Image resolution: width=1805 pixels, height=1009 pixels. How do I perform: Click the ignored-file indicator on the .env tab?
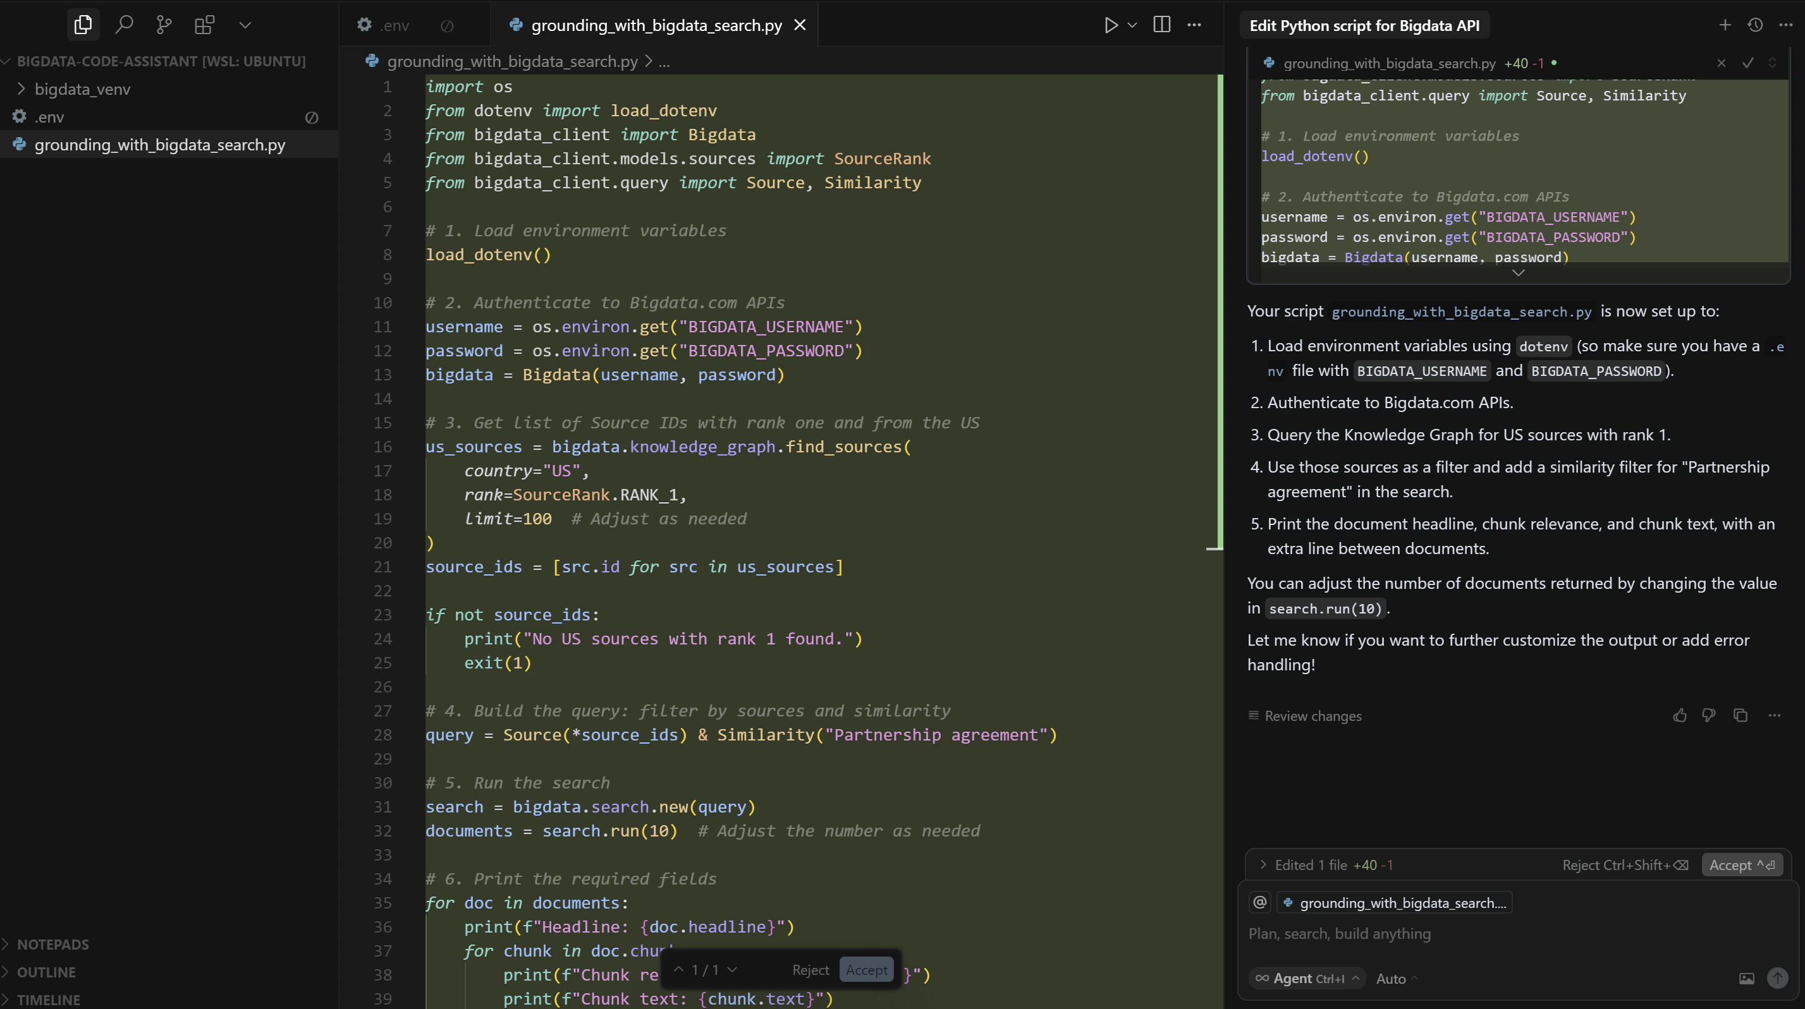447,26
